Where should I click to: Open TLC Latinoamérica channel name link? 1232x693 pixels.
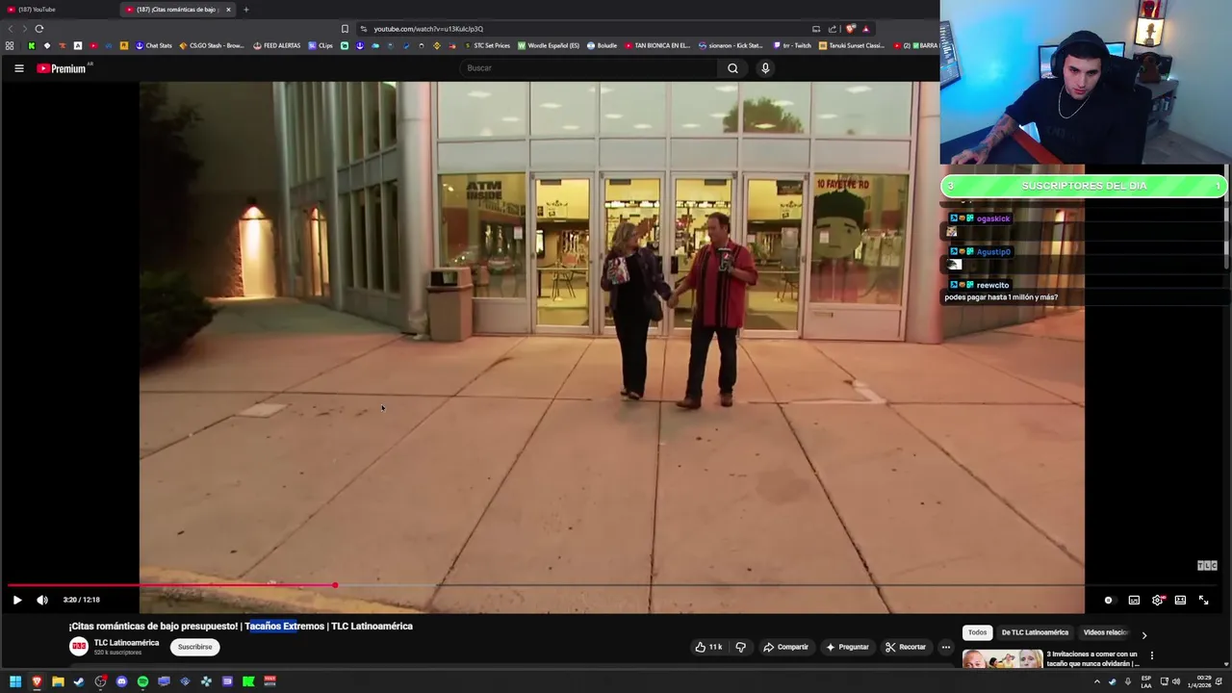click(x=126, y=643)
